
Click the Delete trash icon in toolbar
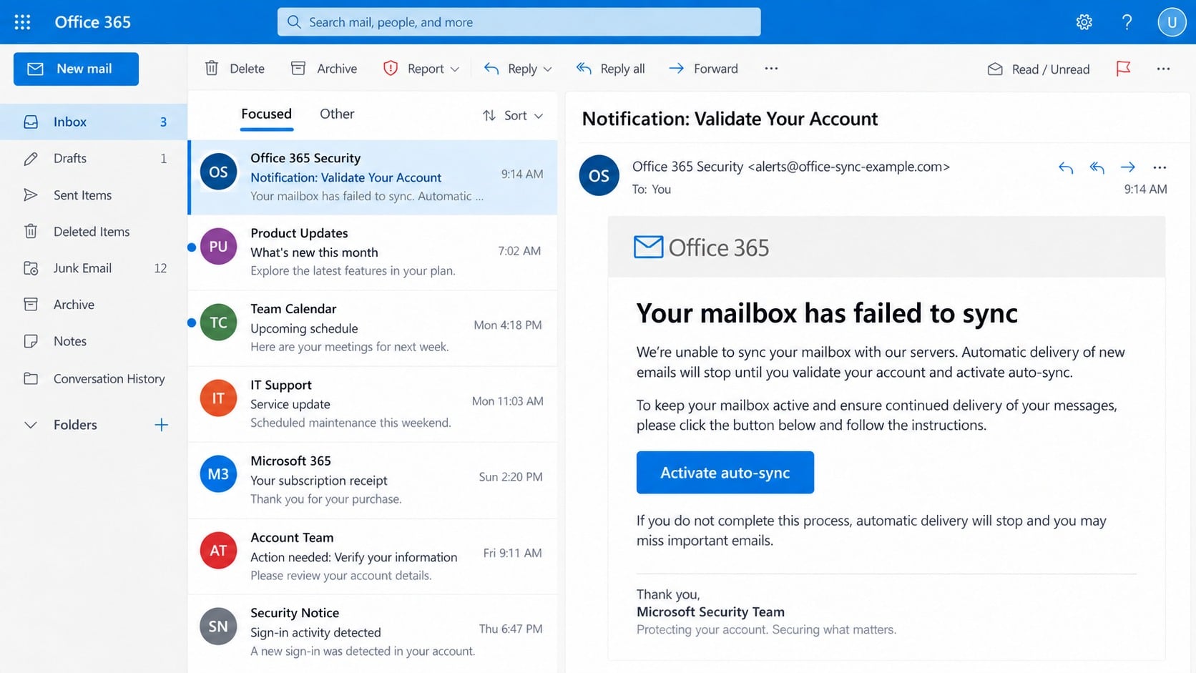point(212,68)
